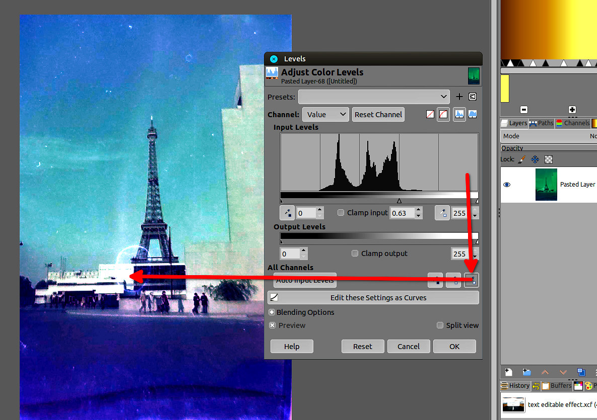The height and width of the screenshot is (420, 597).
Task: Click the gamma midpoint slider triangle
Action: [x=399, y=201]
